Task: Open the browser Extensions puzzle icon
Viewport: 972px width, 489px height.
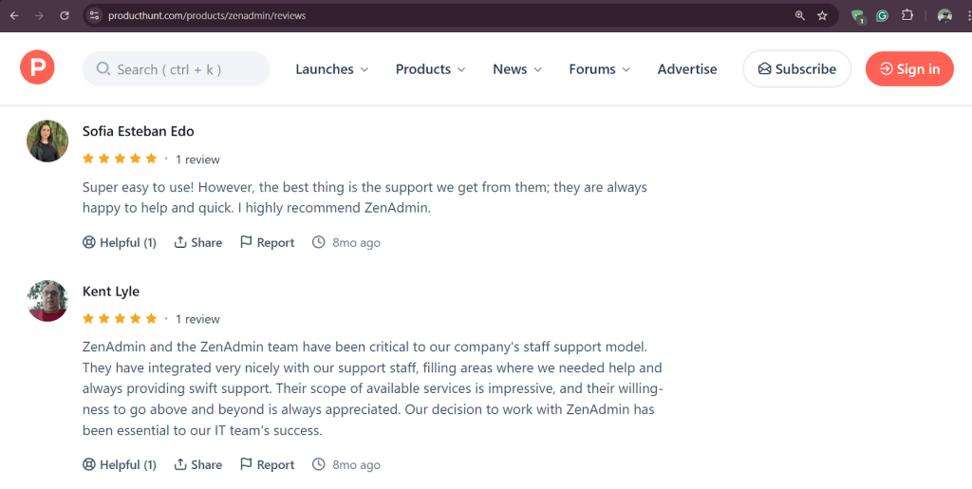Action: point(907,16)
